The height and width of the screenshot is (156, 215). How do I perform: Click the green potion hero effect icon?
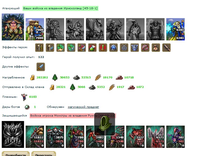92,48
